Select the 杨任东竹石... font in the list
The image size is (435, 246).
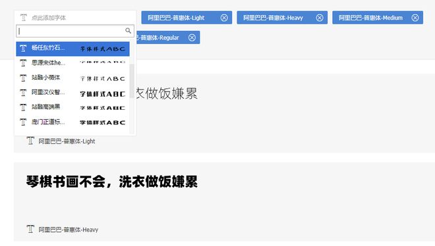[72, 49]
